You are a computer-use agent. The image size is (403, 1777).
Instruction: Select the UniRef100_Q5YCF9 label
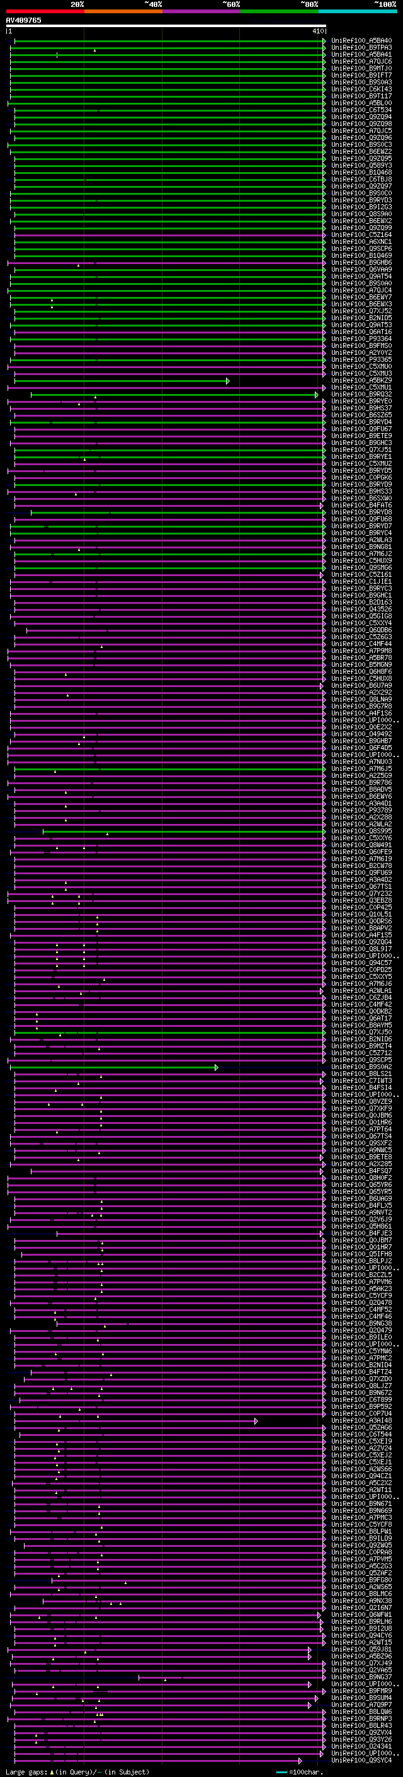[x=361, y=1295]
